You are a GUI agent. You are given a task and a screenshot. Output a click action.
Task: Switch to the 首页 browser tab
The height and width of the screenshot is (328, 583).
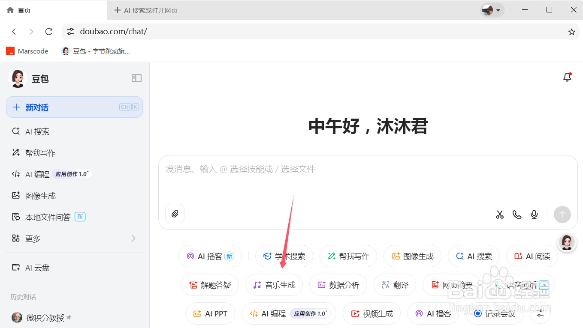click(53, 10)
